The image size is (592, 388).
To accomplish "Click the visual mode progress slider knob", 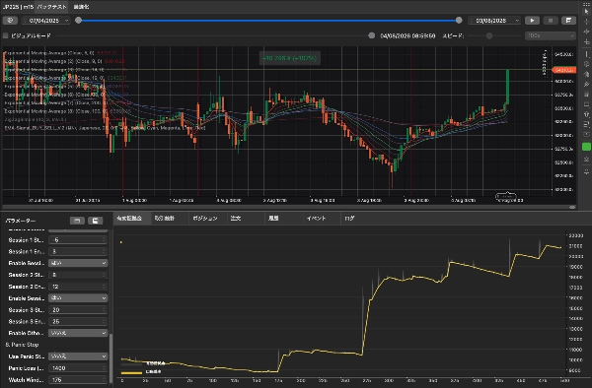I will point(372,35).
